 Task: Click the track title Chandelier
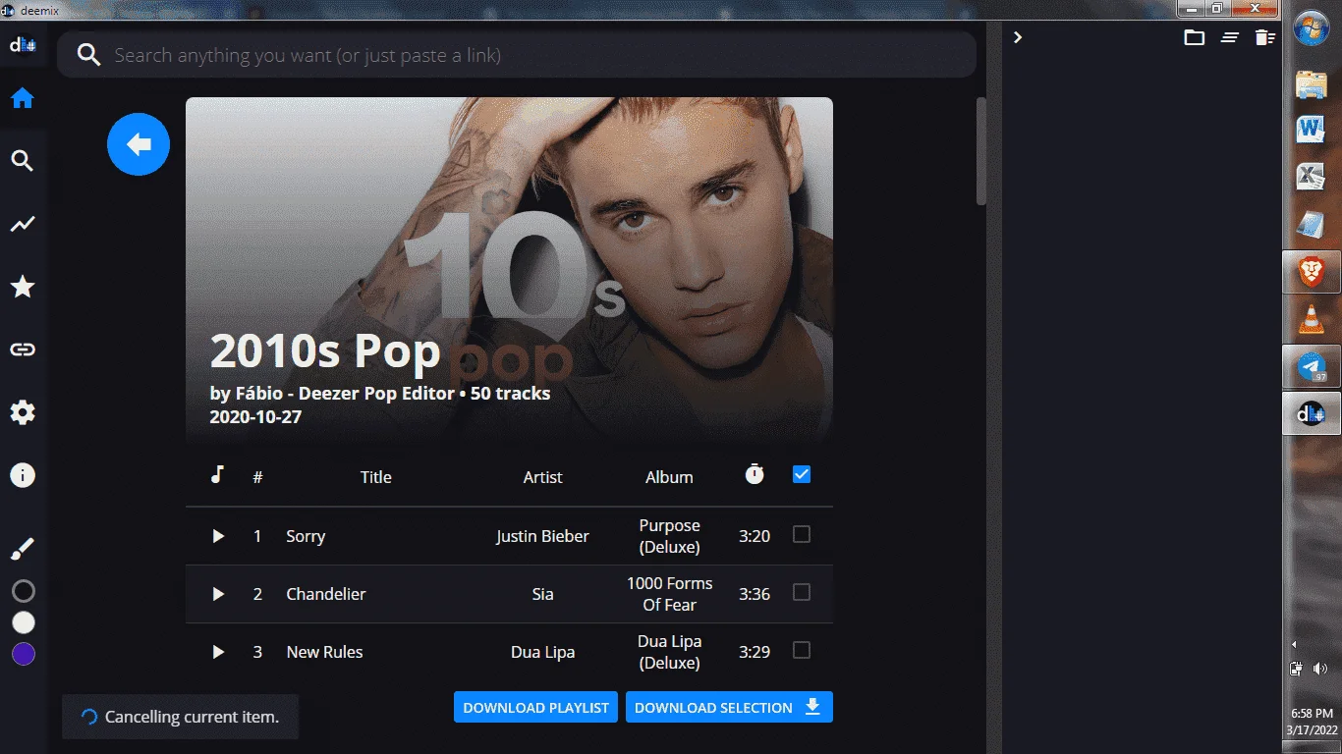(326, 594)
